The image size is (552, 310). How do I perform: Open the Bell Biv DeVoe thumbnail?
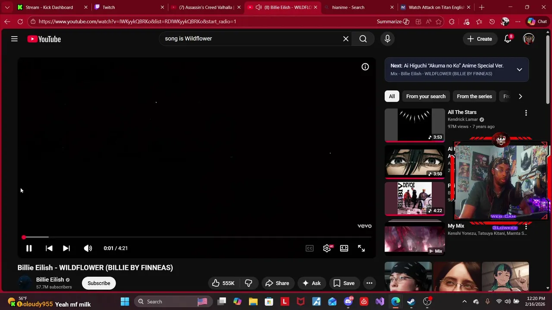click(x=414, y=198)
